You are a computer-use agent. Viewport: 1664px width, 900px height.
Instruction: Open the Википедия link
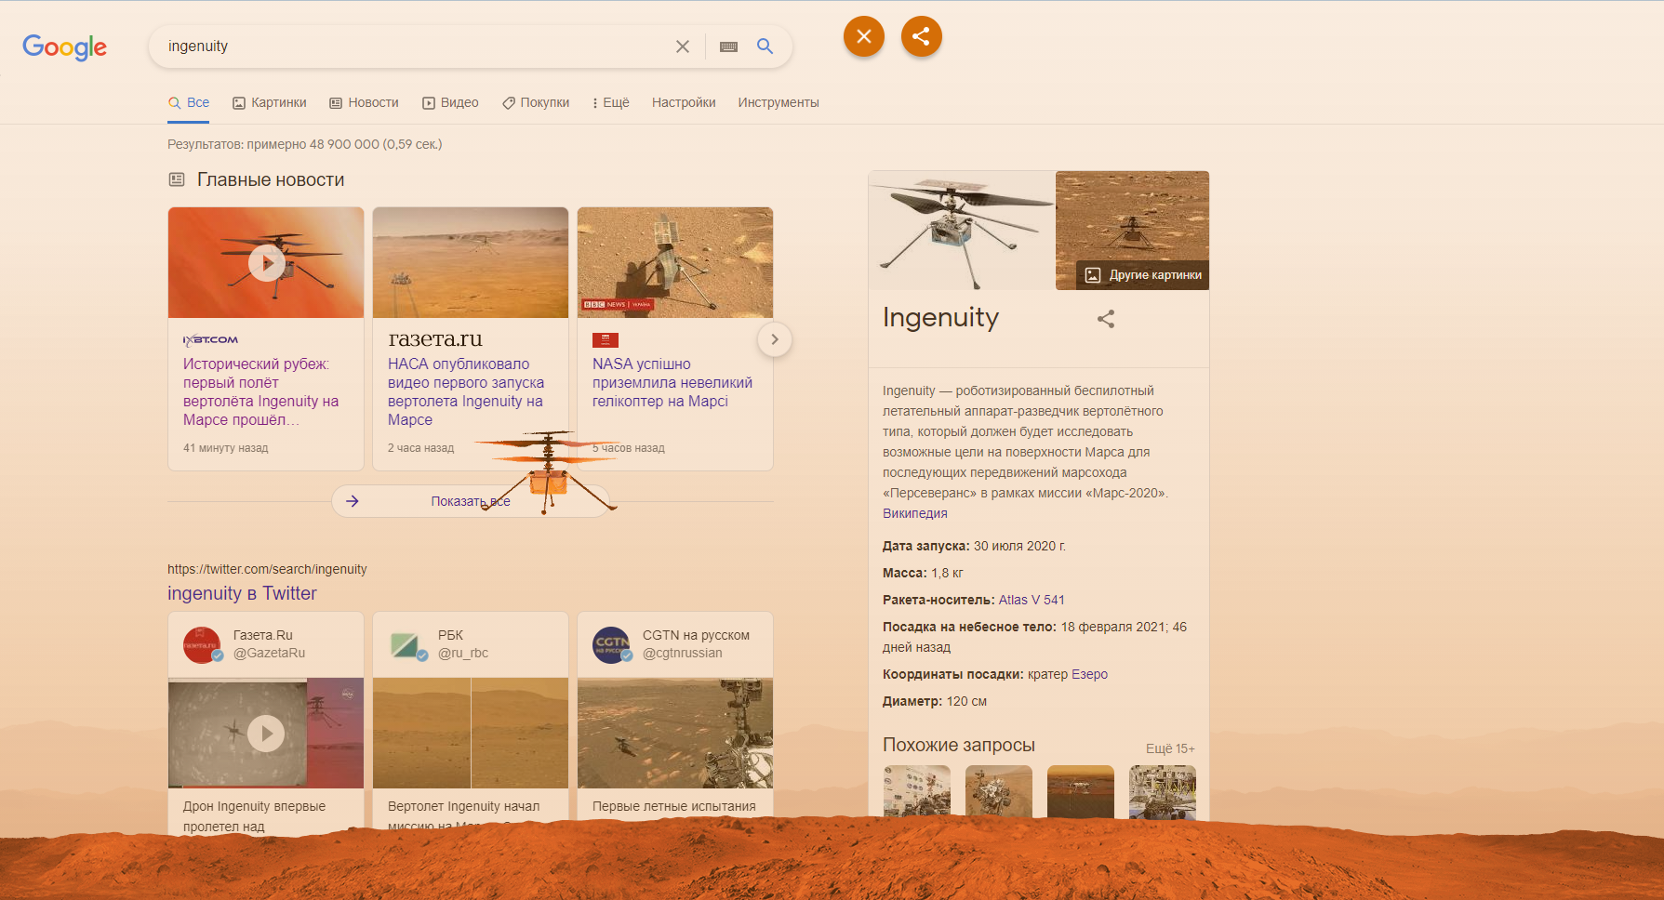coord(915,514)
